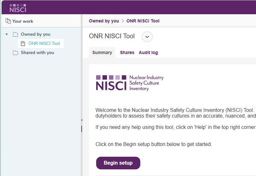Switch to the Shares tab
The height and width of the screenshot is (176, 256).
(127, 52)
